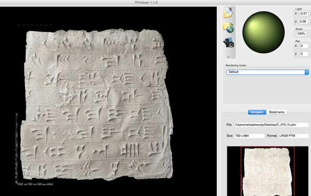This screenshot has height=196, width=311.
Task: Click the Size field 700 x 684
Action: pyautogui.click(x=249, y=136)
